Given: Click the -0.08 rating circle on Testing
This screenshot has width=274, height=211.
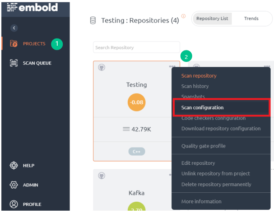Looking at the screenshot, I should [137, 102].
